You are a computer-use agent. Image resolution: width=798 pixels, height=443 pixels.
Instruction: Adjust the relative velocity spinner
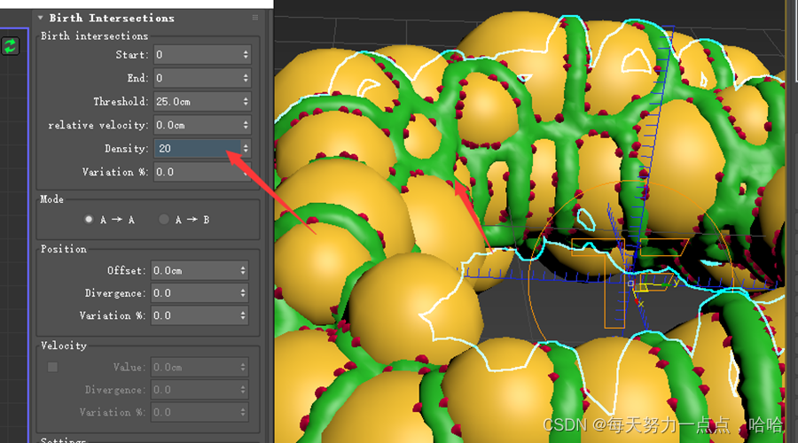246,125
